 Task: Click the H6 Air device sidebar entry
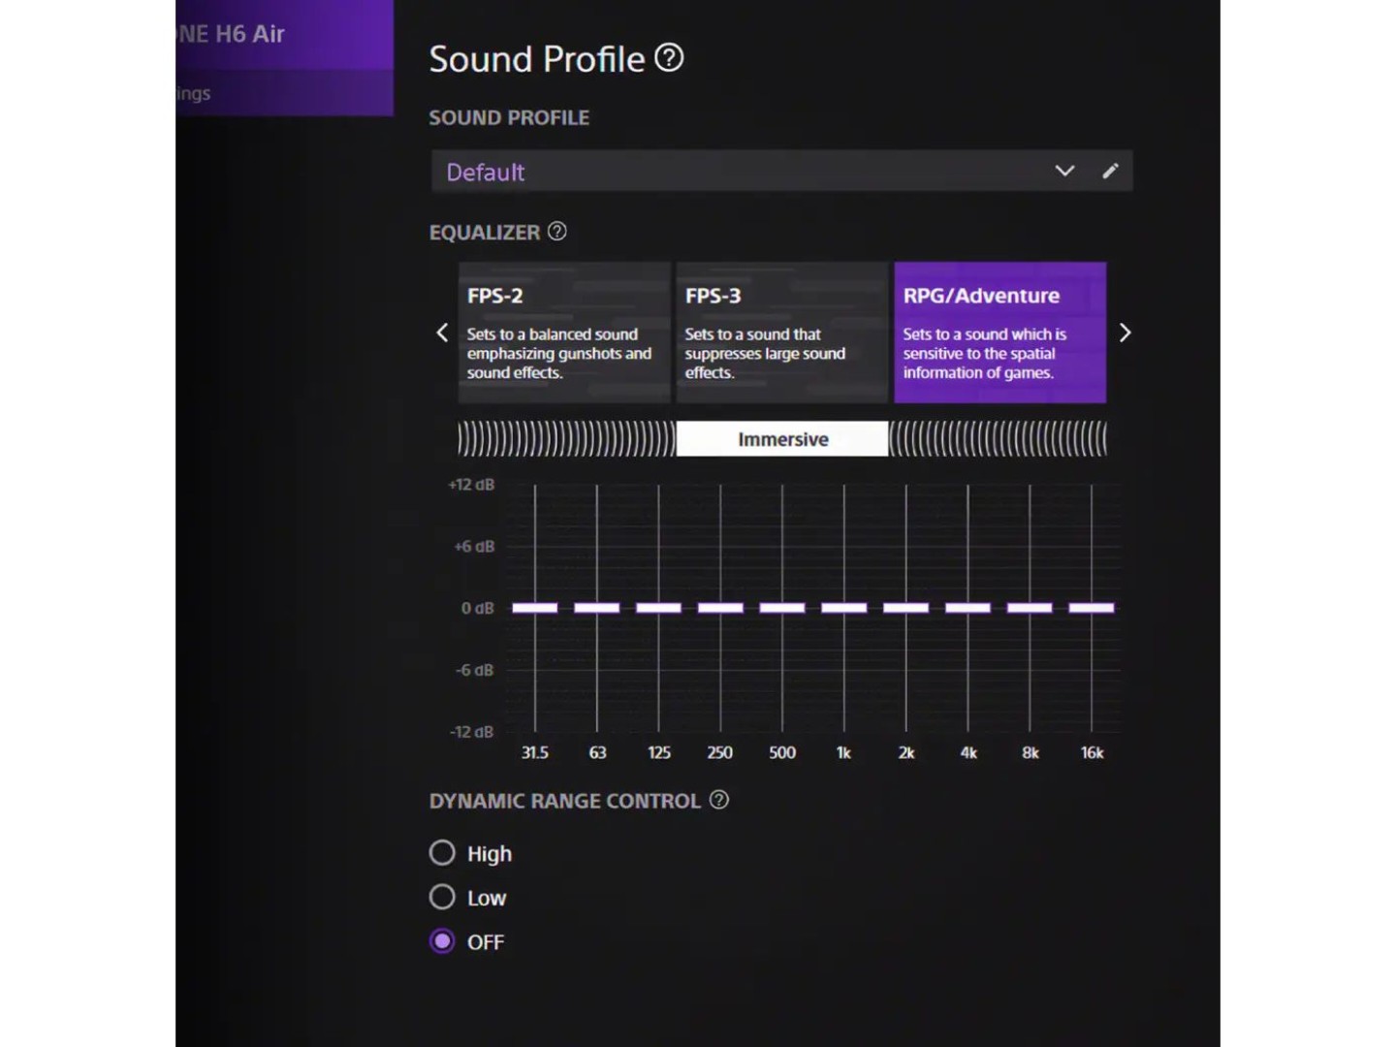pos(284,35)
